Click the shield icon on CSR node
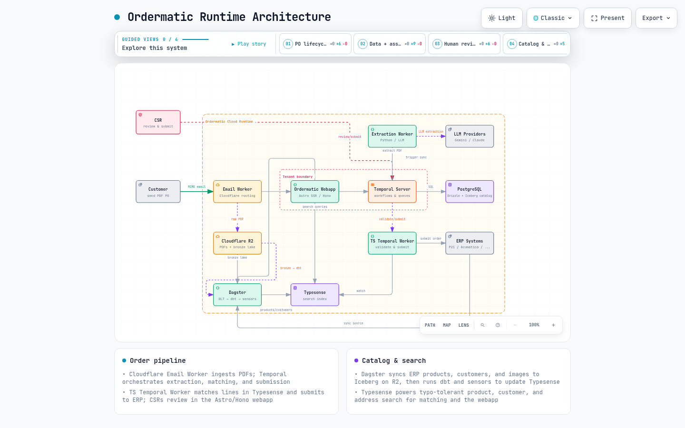Screen dimensions: 685x428 coord(140,115)
